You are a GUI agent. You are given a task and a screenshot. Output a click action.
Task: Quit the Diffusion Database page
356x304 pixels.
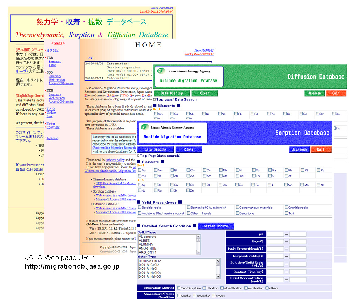(336, 93)
